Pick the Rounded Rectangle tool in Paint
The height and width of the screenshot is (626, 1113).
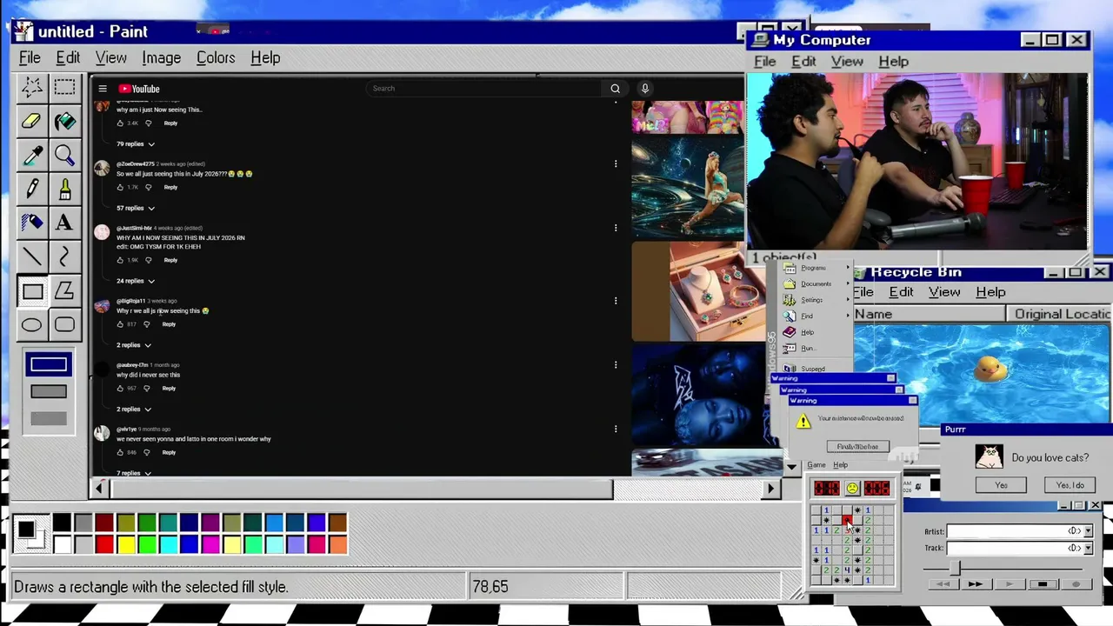pos(64,324)
